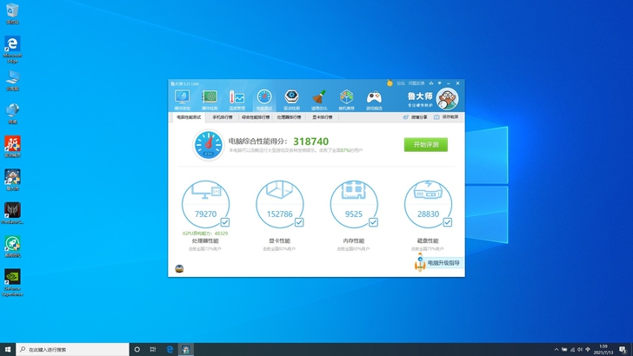
Task: Open the 问题反馈 link in title bar
Action: pos(416,83)
